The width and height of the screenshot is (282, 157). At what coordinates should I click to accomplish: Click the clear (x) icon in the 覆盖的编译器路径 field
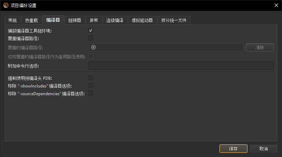pyautogui.click(x=93, y=47)
